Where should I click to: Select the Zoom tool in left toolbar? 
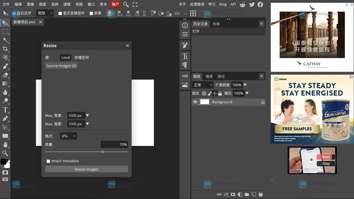[x=5, y=153]
